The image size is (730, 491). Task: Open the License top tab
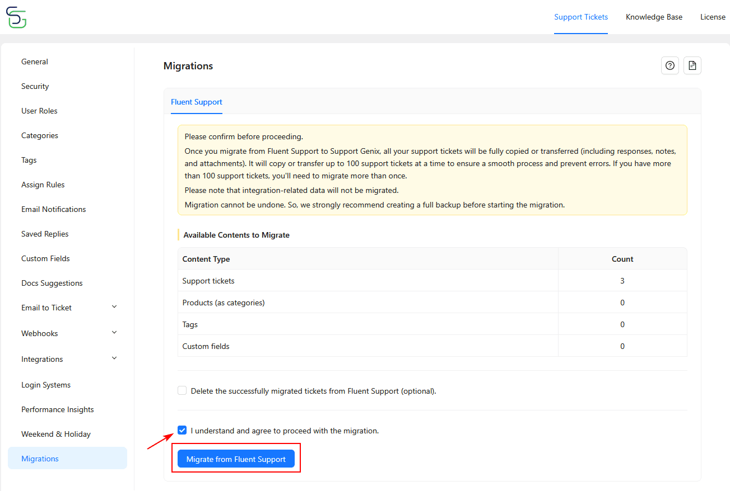(713, 17)
